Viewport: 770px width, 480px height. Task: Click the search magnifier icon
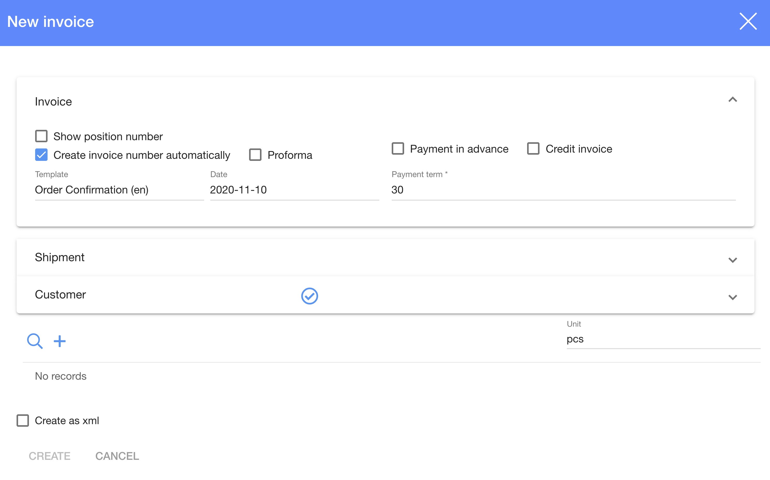pyautogui.click(x=35, y=341)
